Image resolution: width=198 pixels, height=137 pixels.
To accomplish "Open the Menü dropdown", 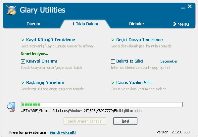I will coord(181,24).
